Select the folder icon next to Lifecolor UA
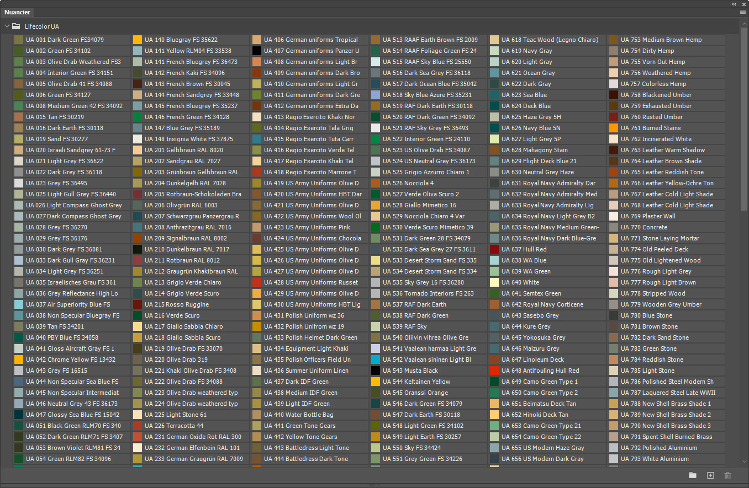This screenshot has height=488, width=749. pyautogui.click(x=16, y=26)
